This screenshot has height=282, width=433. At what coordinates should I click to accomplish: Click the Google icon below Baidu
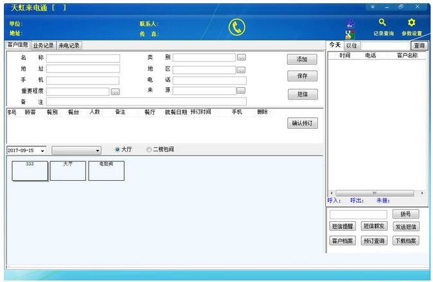(x=349, y=35)
